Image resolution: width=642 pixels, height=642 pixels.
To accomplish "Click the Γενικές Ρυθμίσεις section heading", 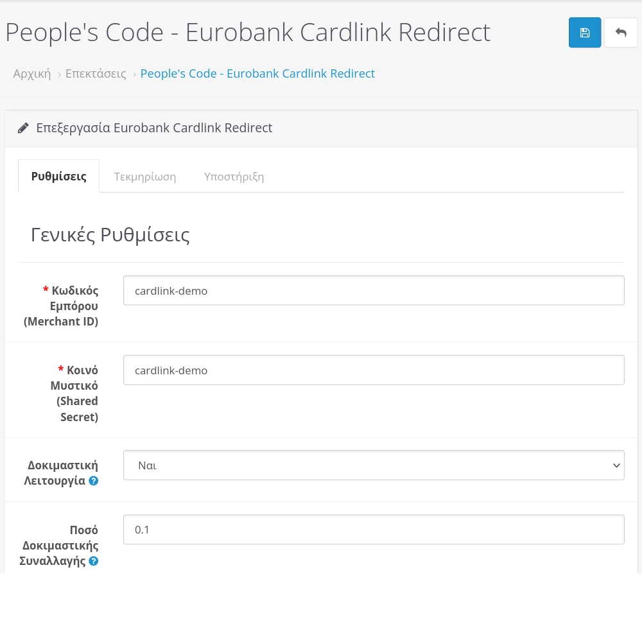I will [110, 235].
